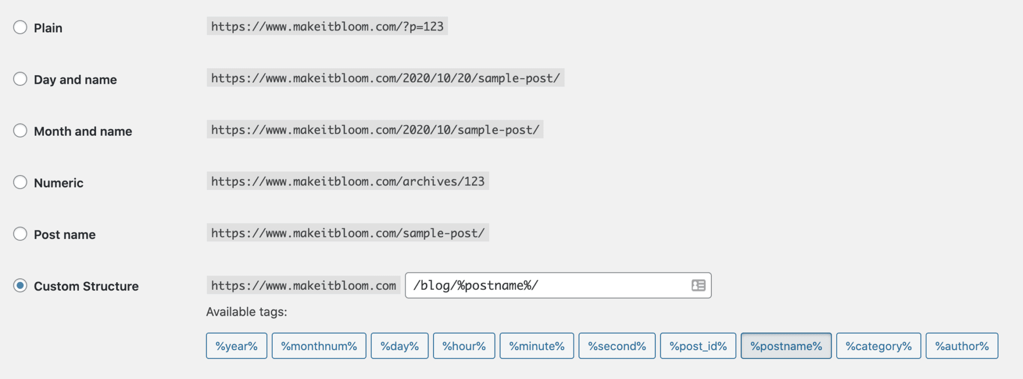Insert the %monthnum% tag
Viewport: 1023px width, 379px height.
[319, 346]
